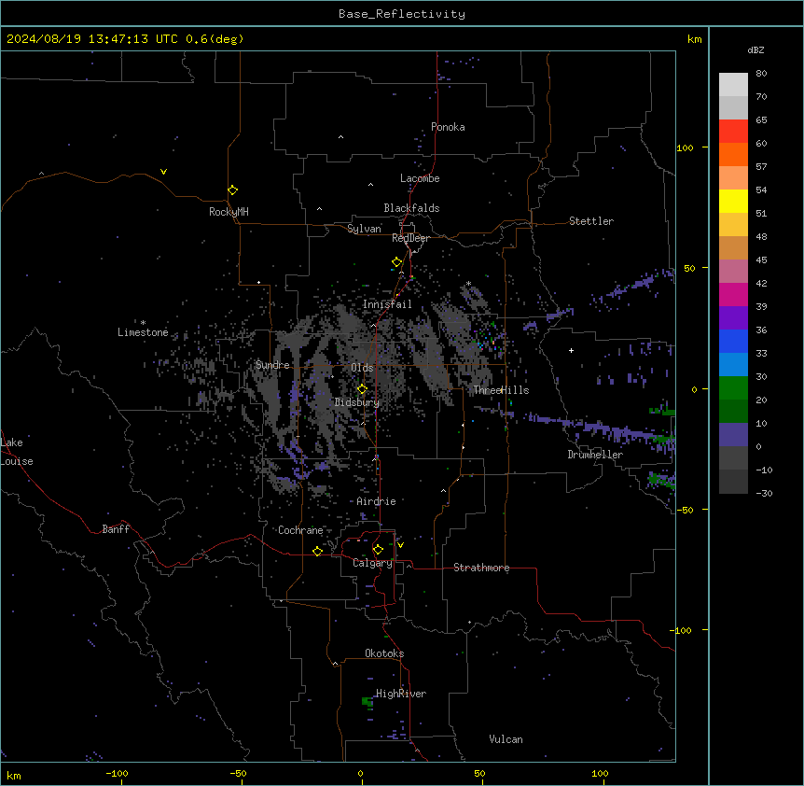Select the blue 36-33 dBZ legend swatch

click(733, 341)
